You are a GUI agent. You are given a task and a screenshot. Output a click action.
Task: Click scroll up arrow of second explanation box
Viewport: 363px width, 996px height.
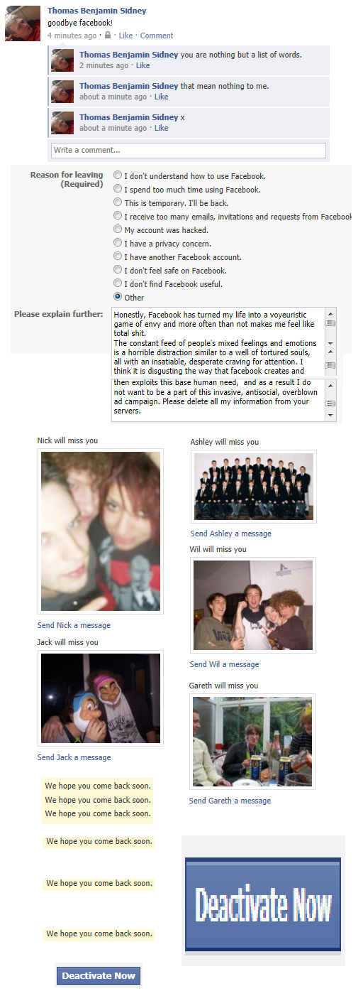pos(330,384)
